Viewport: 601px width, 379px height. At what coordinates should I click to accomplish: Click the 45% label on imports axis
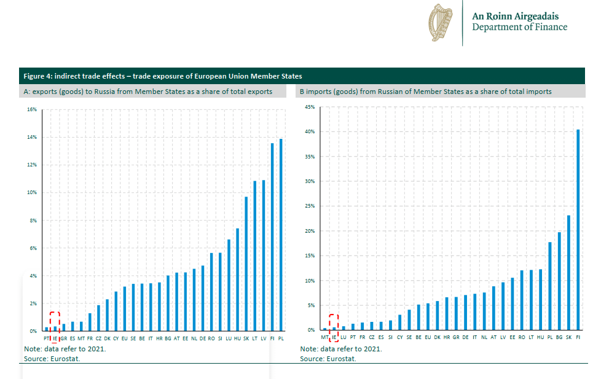[x=310, y=107]
